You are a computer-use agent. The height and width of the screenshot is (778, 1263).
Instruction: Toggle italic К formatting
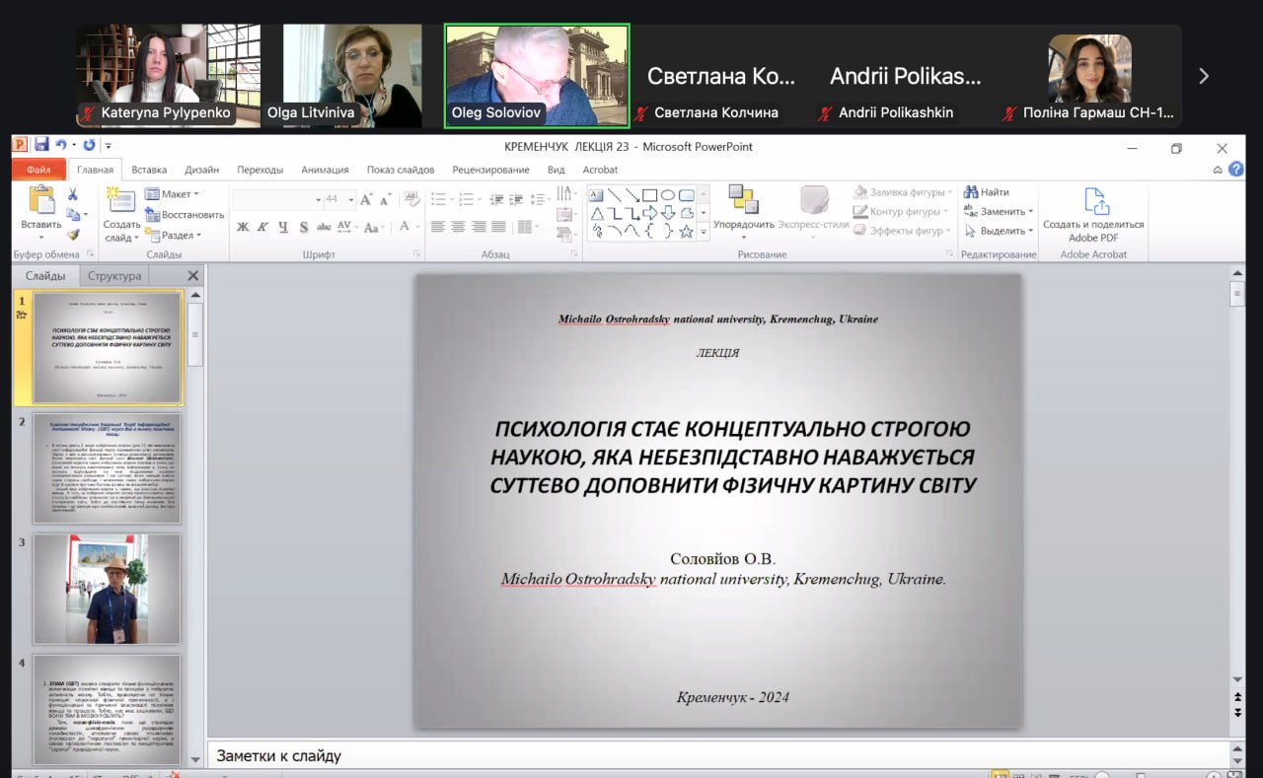tap(262, 227)
